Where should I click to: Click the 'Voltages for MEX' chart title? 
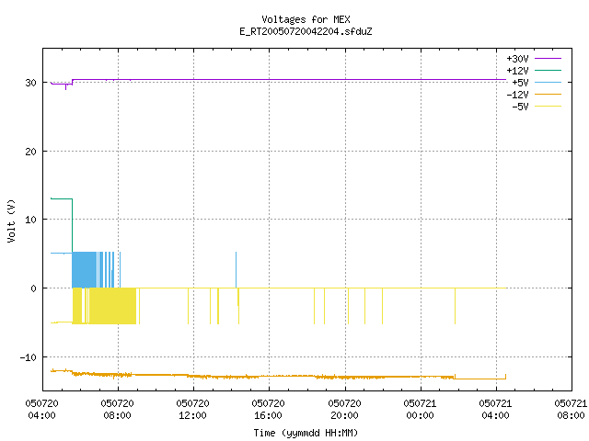(x=306, y=19)
